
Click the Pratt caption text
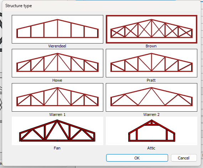click(151, 80)
